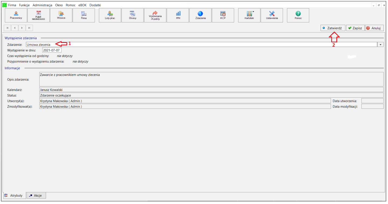Open the Pomoc menu in menu bar
Viewport: 388px width, 204px height.
(x=70, y=5)
